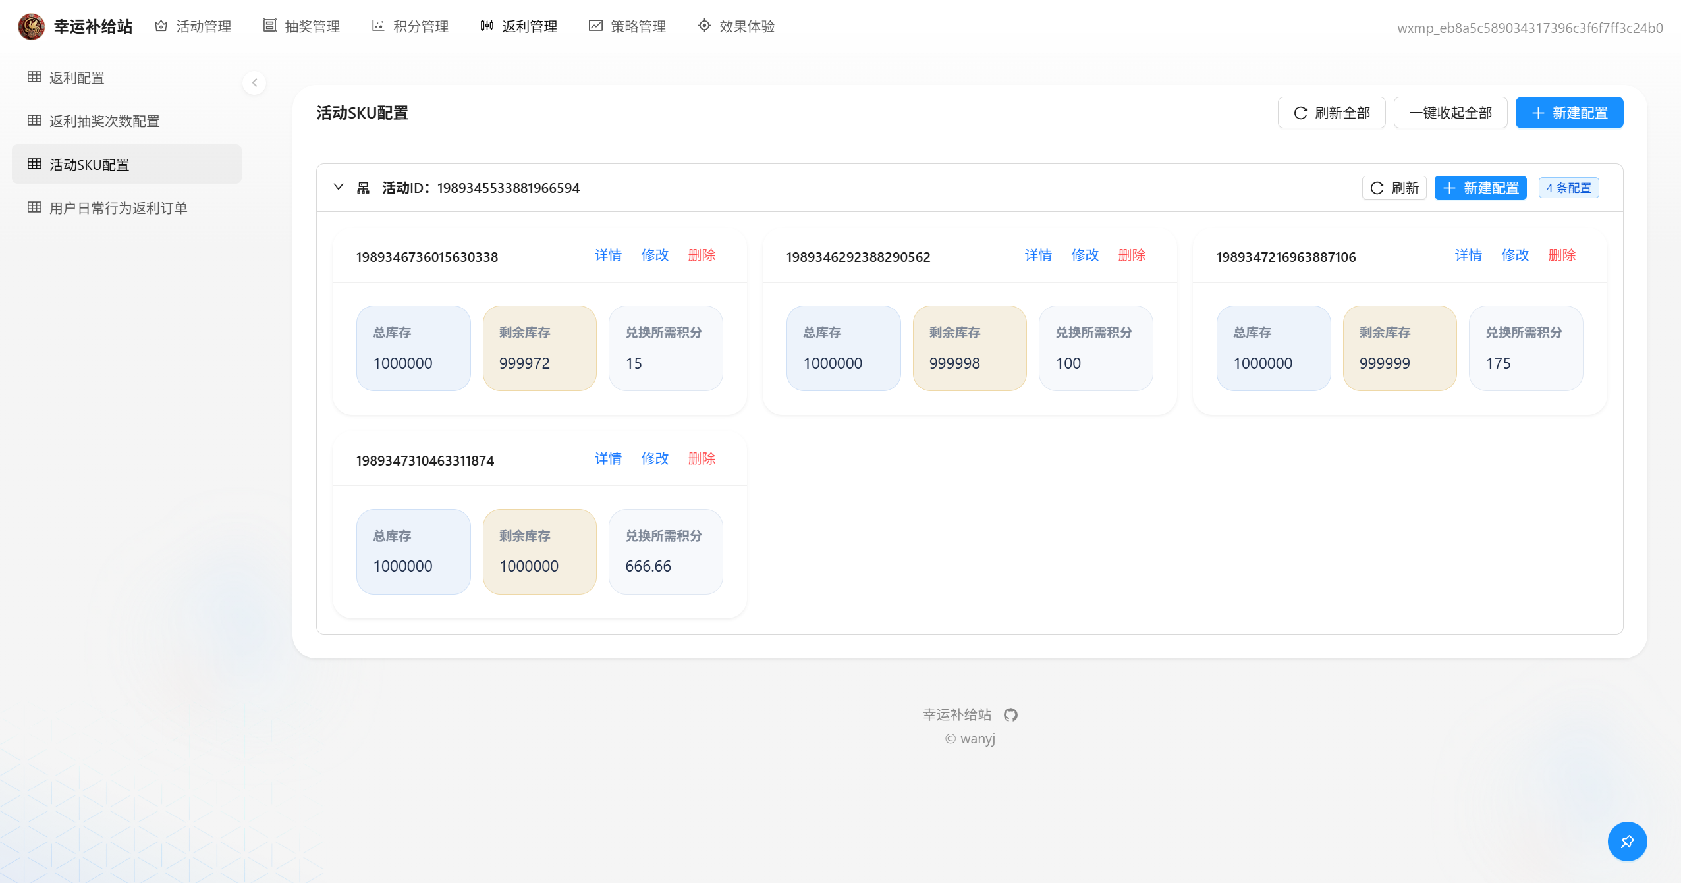Screen dimensions: 1681x883
Task: Select 返利配置 in sidebar
Action: tap(76, 78)
